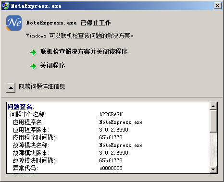
Task: Click the NoteExpress app icon in dialog
Action: click(14, 23)
